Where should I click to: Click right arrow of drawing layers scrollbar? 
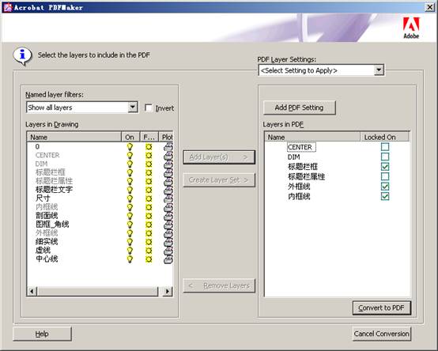pos(167,291)
